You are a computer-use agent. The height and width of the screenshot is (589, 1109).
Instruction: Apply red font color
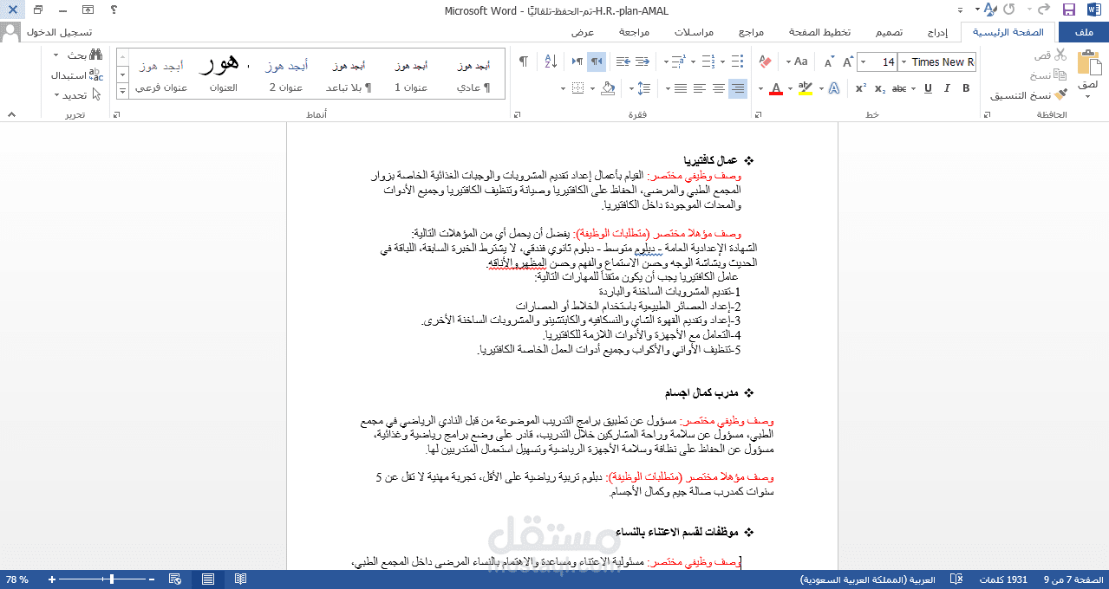tap(775, 88)
